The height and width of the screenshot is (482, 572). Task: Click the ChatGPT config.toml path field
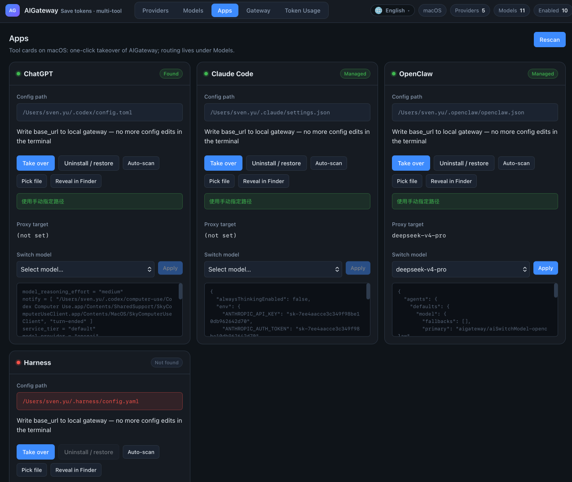click(x=100, y=112)
